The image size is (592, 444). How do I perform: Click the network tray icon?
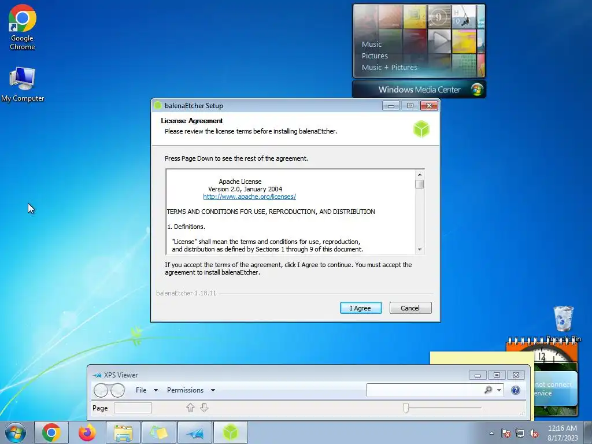pyautogui.click(x=520, y=433)
